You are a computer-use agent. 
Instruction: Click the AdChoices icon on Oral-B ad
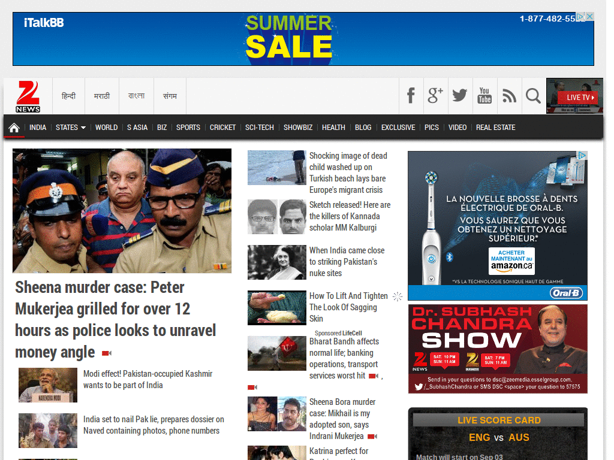click(582, 156)
